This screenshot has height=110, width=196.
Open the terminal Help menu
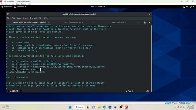(x=46, y=18)
